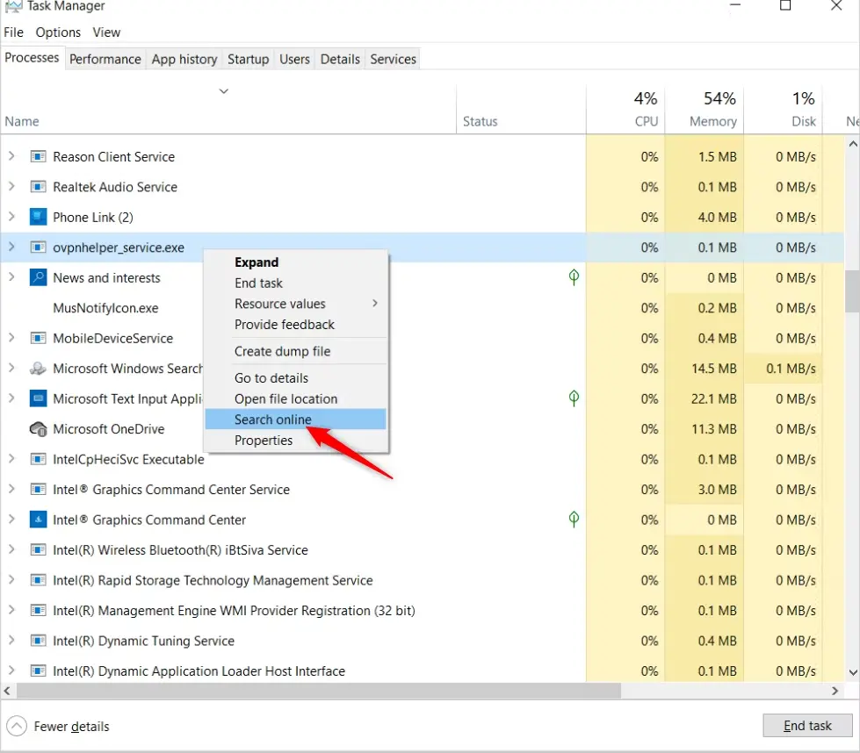This screenshot has width=860, height=753.
Task: Sort by the CPU column header
Action: point(625,110)
